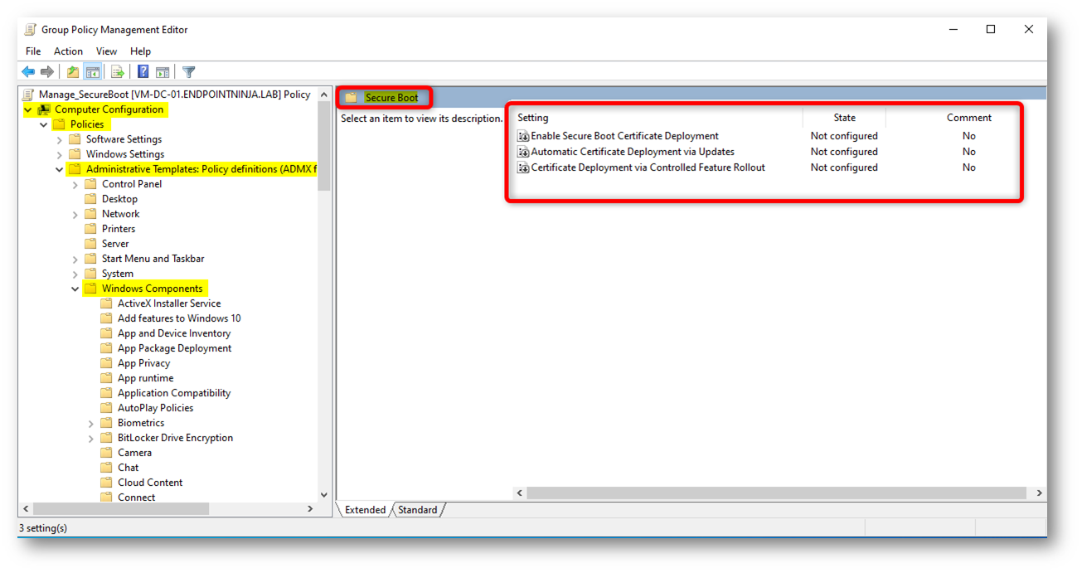Collapse the Policies node

[x=44, y=124]
